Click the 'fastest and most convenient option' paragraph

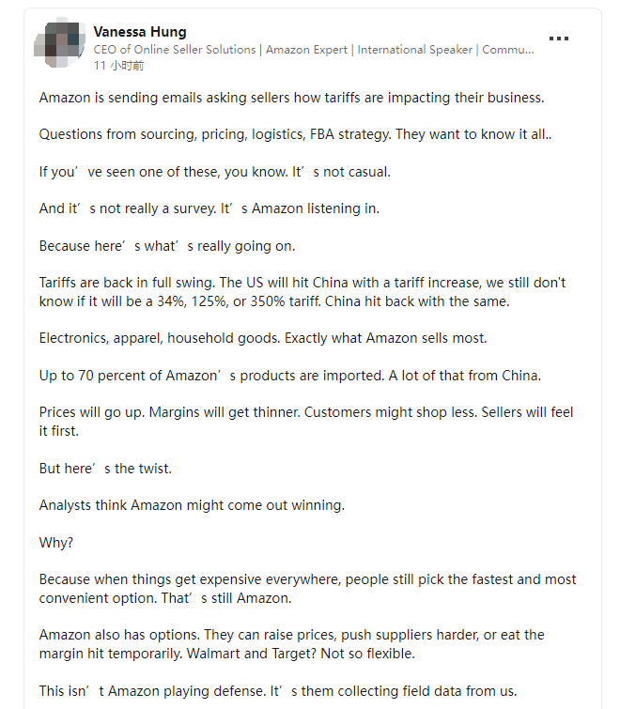click(x=307, y=589)
